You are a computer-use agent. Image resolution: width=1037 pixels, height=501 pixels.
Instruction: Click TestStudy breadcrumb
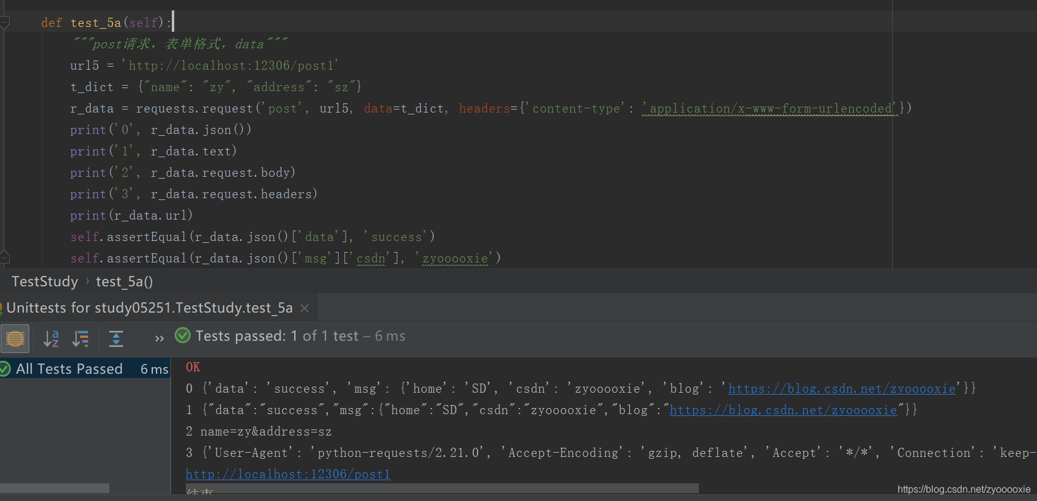[45, 281]
